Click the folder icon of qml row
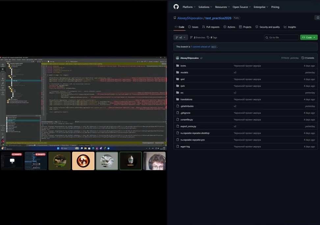Screen dimensions: 320x225 [177, 79]
